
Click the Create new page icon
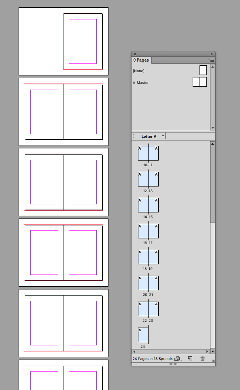tap(190, 358)
